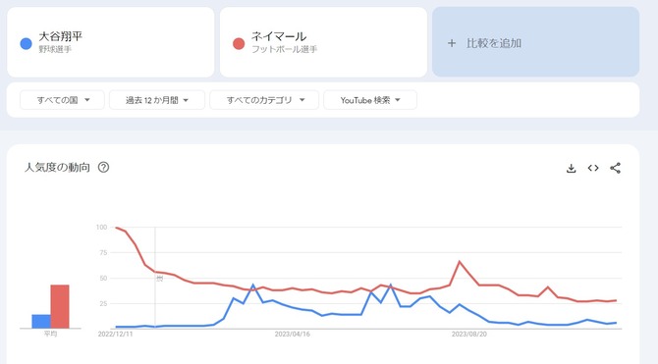
Task: Expand the すべての国 country dropdown
Action: tap(62, 100)
